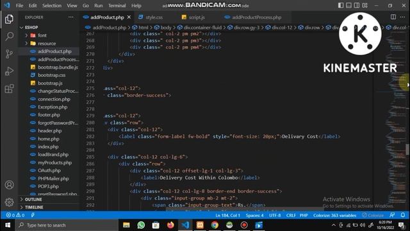Open connection.php file
This screenshot has height=231, width=410.
click(54, 99)
